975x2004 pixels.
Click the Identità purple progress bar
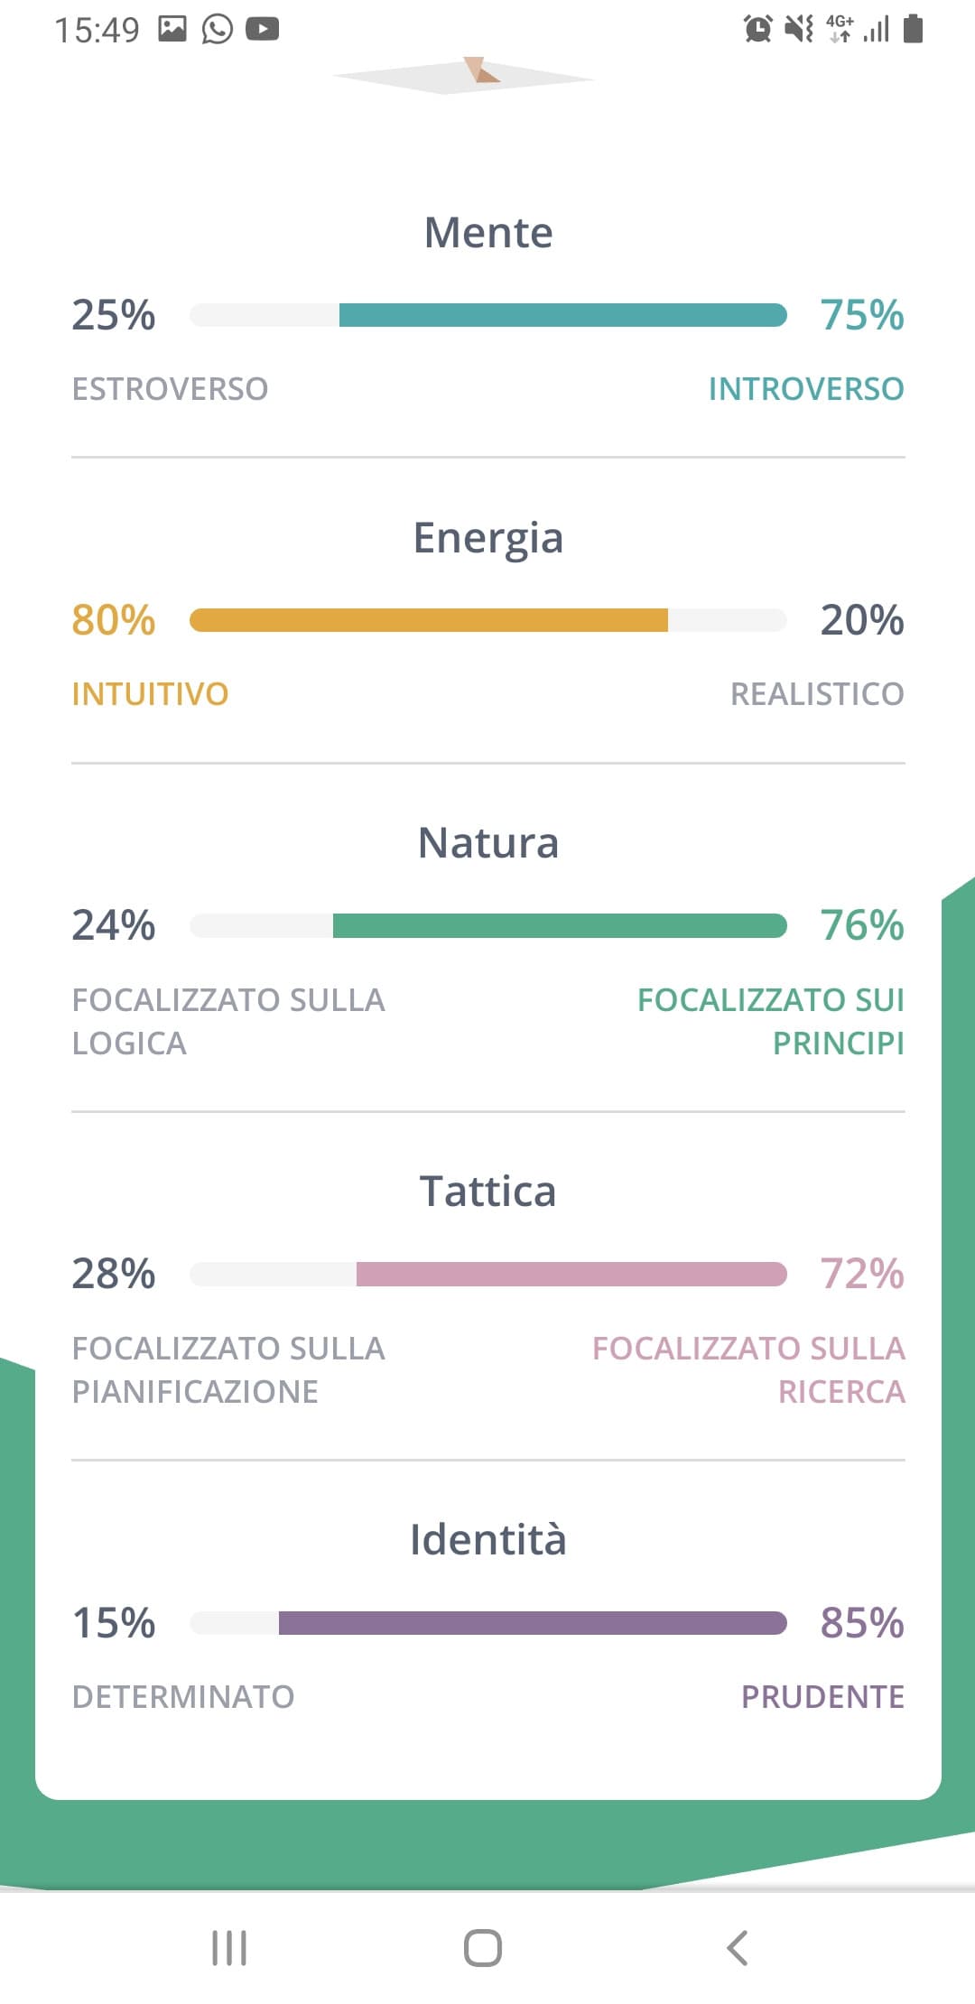coord(488,1622)
